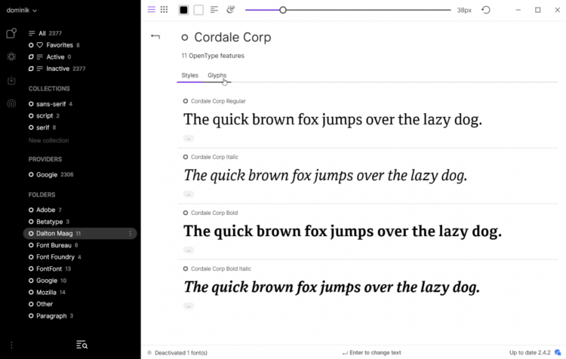Select black text color swatch
Screen dimensions: 566x359
[183, 10]
